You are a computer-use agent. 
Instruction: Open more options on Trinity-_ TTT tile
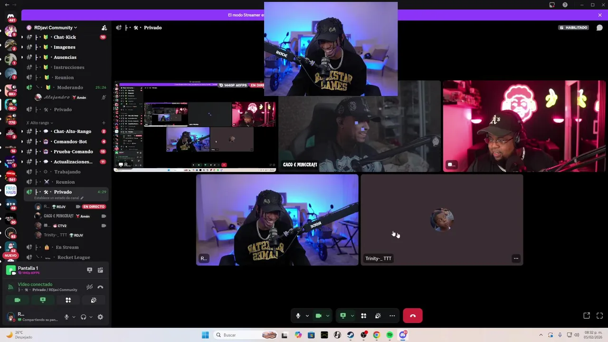tap(516, 258)
